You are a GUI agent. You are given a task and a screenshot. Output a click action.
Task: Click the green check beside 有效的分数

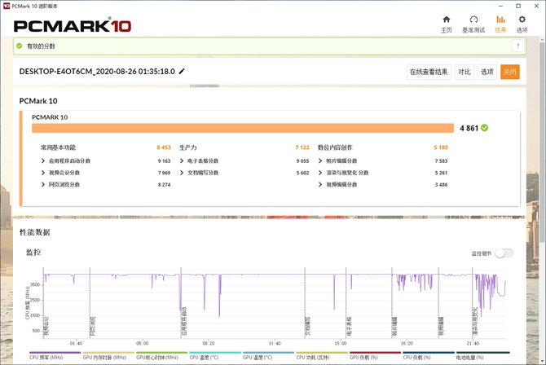pyautogui.click(x=20, y=46)
